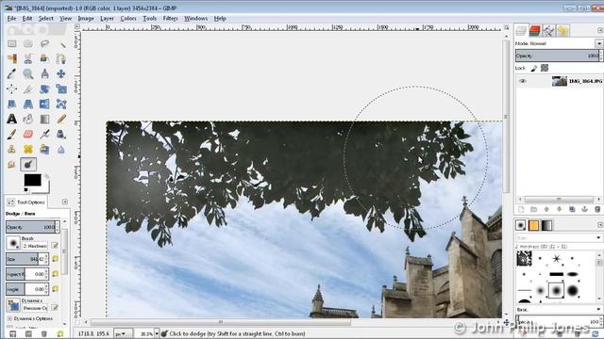Click the foreground black color swatch
Screen dimensions: 604x339
[33, 180]
